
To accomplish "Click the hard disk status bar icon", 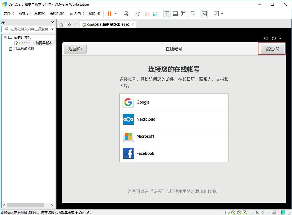I will (227, 212).
